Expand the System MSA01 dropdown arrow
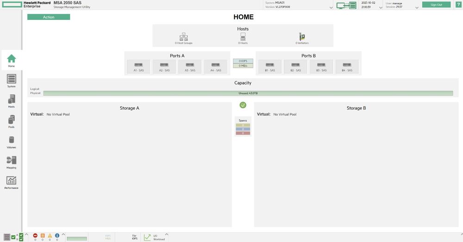 [x=331, y=7]
